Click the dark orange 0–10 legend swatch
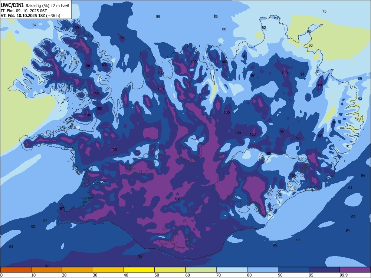Viewport: 371px width, 278px height. pos(16,270)
